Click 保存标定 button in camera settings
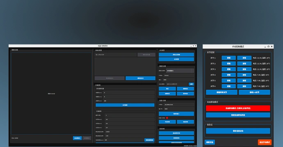The image size is (283, 147). click(x=185, y=94)
